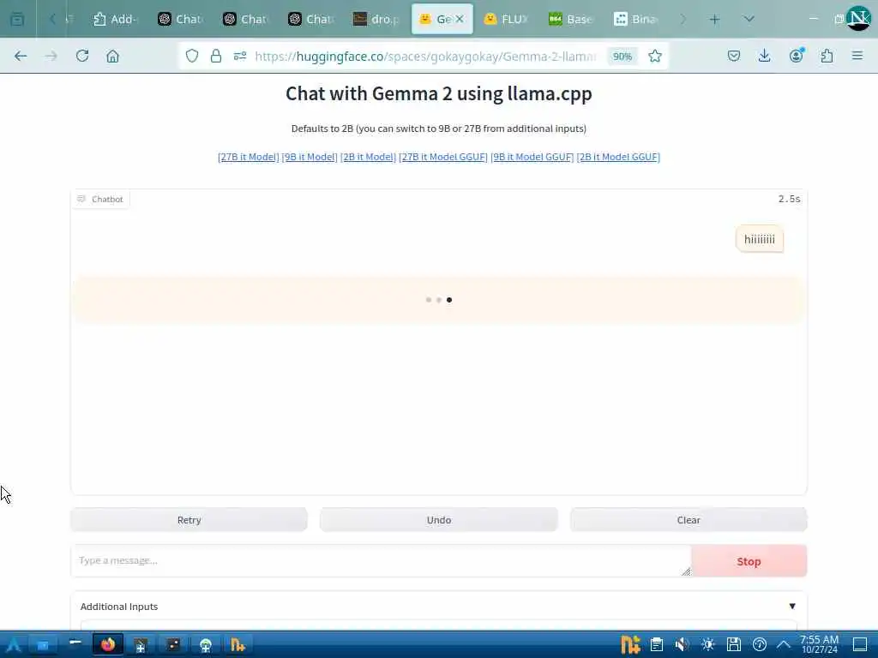
Task: Switch to the Binary tab
Action: [x=636, y=19]
